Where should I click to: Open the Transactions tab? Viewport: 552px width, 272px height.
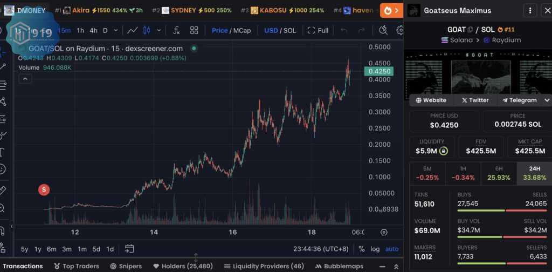coord(23,267)
